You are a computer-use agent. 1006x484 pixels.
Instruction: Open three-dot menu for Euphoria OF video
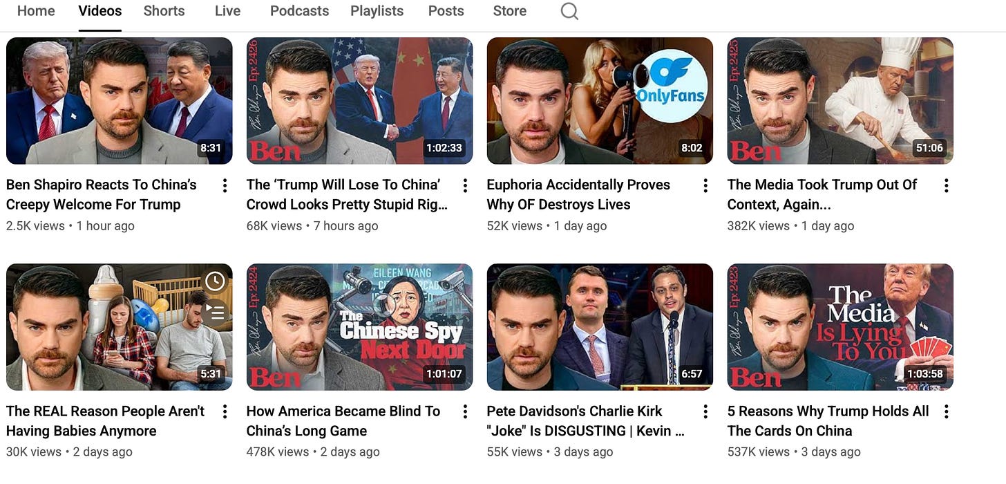tap(705, 185)
